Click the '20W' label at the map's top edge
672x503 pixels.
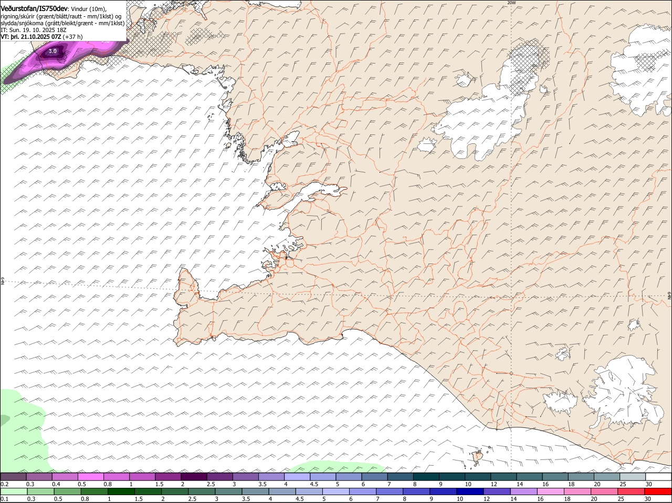(x=511, y=3)
